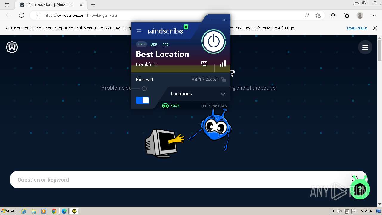View site information lock icon
The width and height of the screenshot is (382, 215).
[38, 15]
